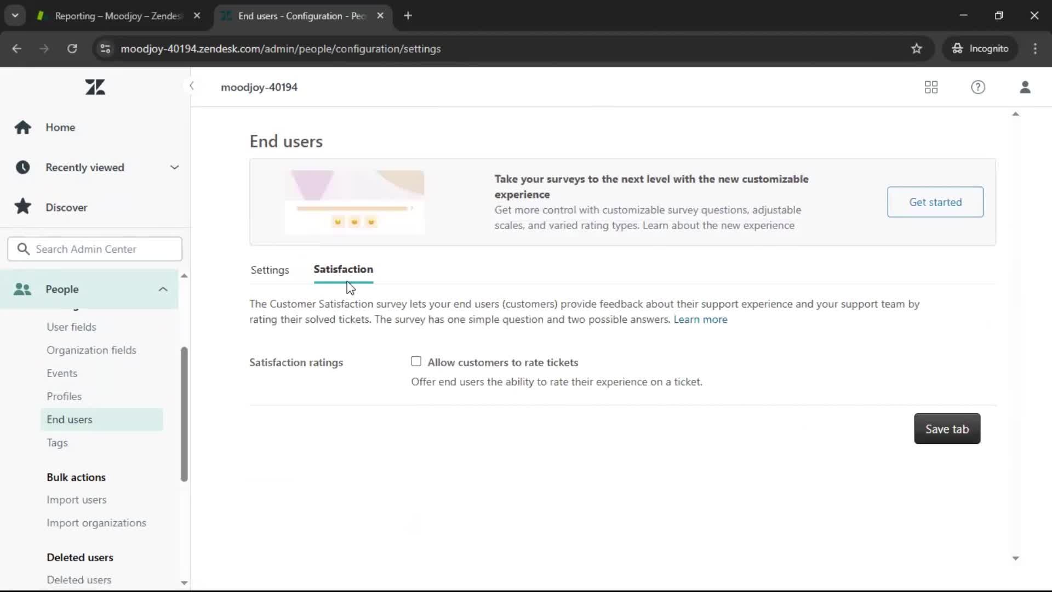Click the search magnifier icon
This screenshot has height=592, width=1052.
23,249
